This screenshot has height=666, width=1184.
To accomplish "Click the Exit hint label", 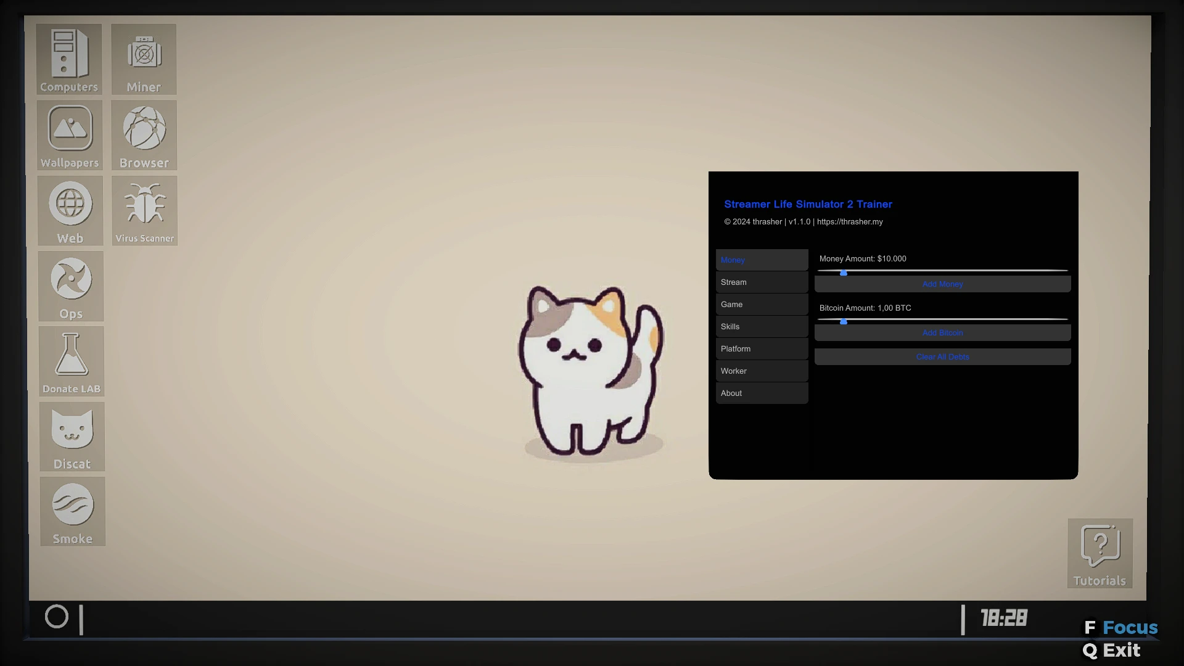I will pos(1122,651).
